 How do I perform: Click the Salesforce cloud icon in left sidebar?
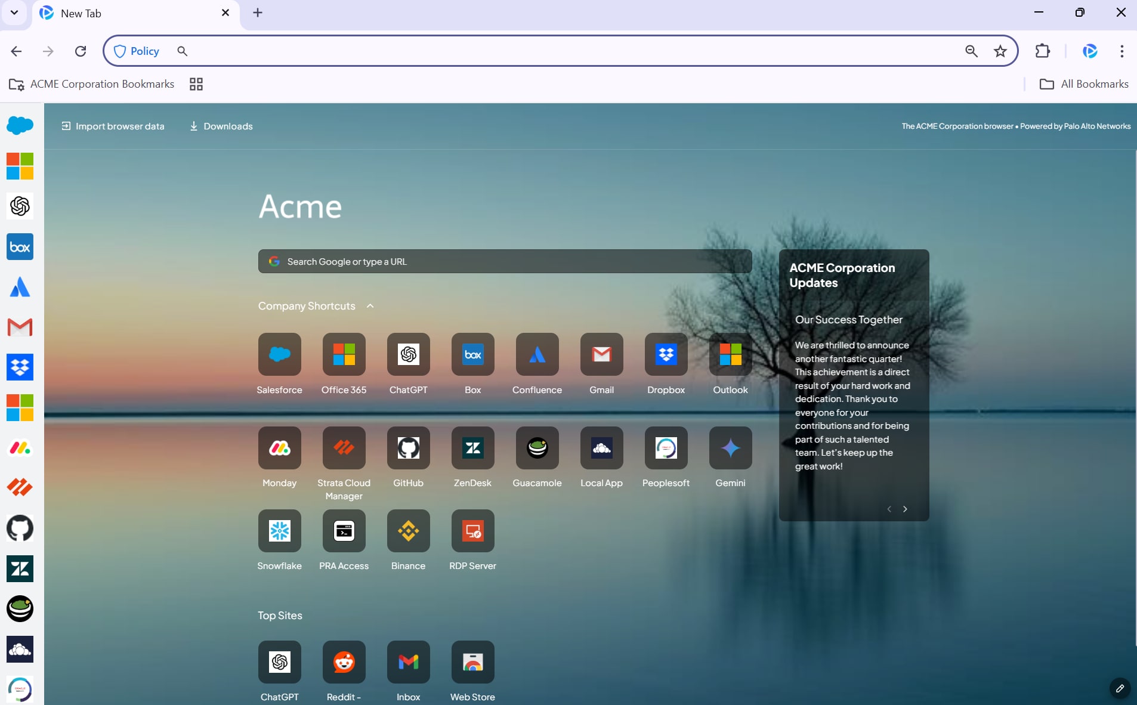[x=20, y=125]
